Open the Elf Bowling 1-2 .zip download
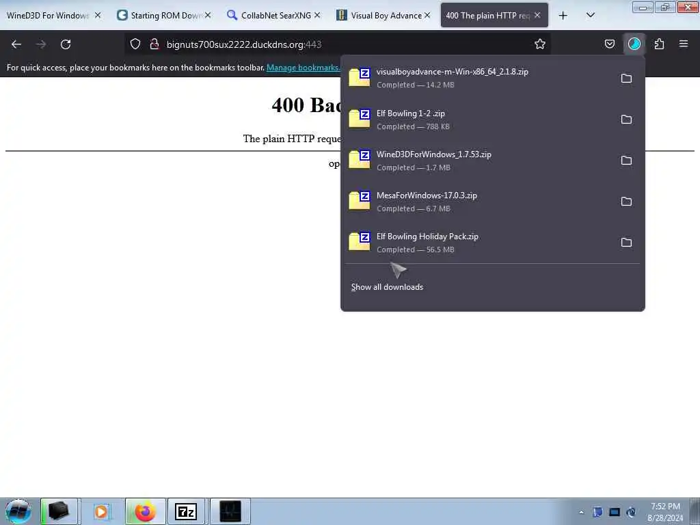The image size is (700, 525). click(479, 119)
